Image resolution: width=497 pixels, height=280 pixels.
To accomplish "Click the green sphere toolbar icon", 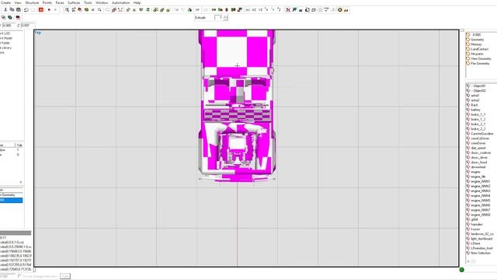I will click(x=86, y=10).
